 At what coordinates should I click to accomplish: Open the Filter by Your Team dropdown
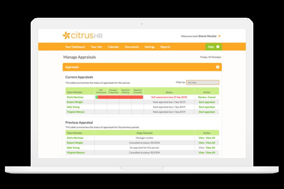pos(202,82)
